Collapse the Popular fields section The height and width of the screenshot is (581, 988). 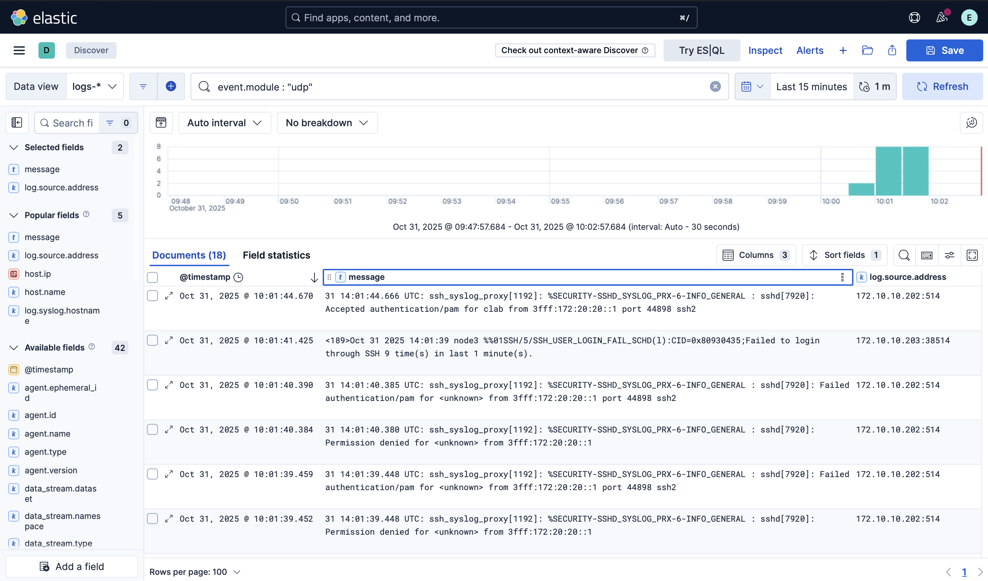14,215
